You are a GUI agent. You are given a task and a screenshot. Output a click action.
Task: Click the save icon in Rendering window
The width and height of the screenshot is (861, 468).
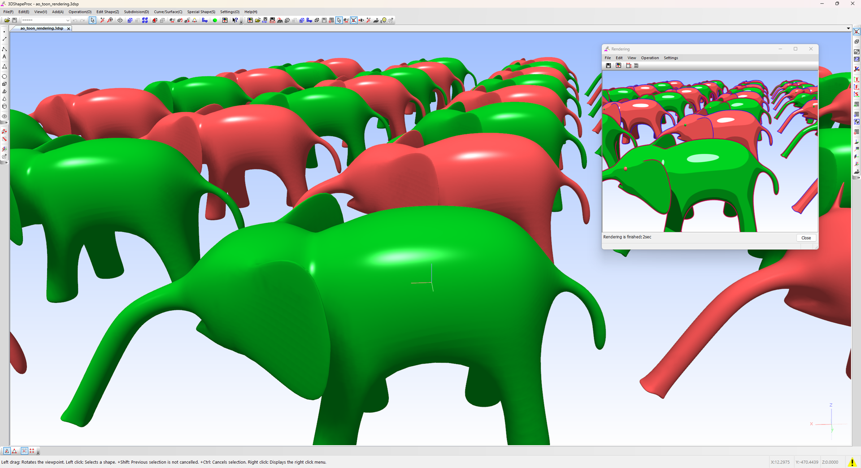tap(609, 65)
